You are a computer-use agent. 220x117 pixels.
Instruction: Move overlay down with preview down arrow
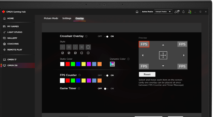point(163,66)
